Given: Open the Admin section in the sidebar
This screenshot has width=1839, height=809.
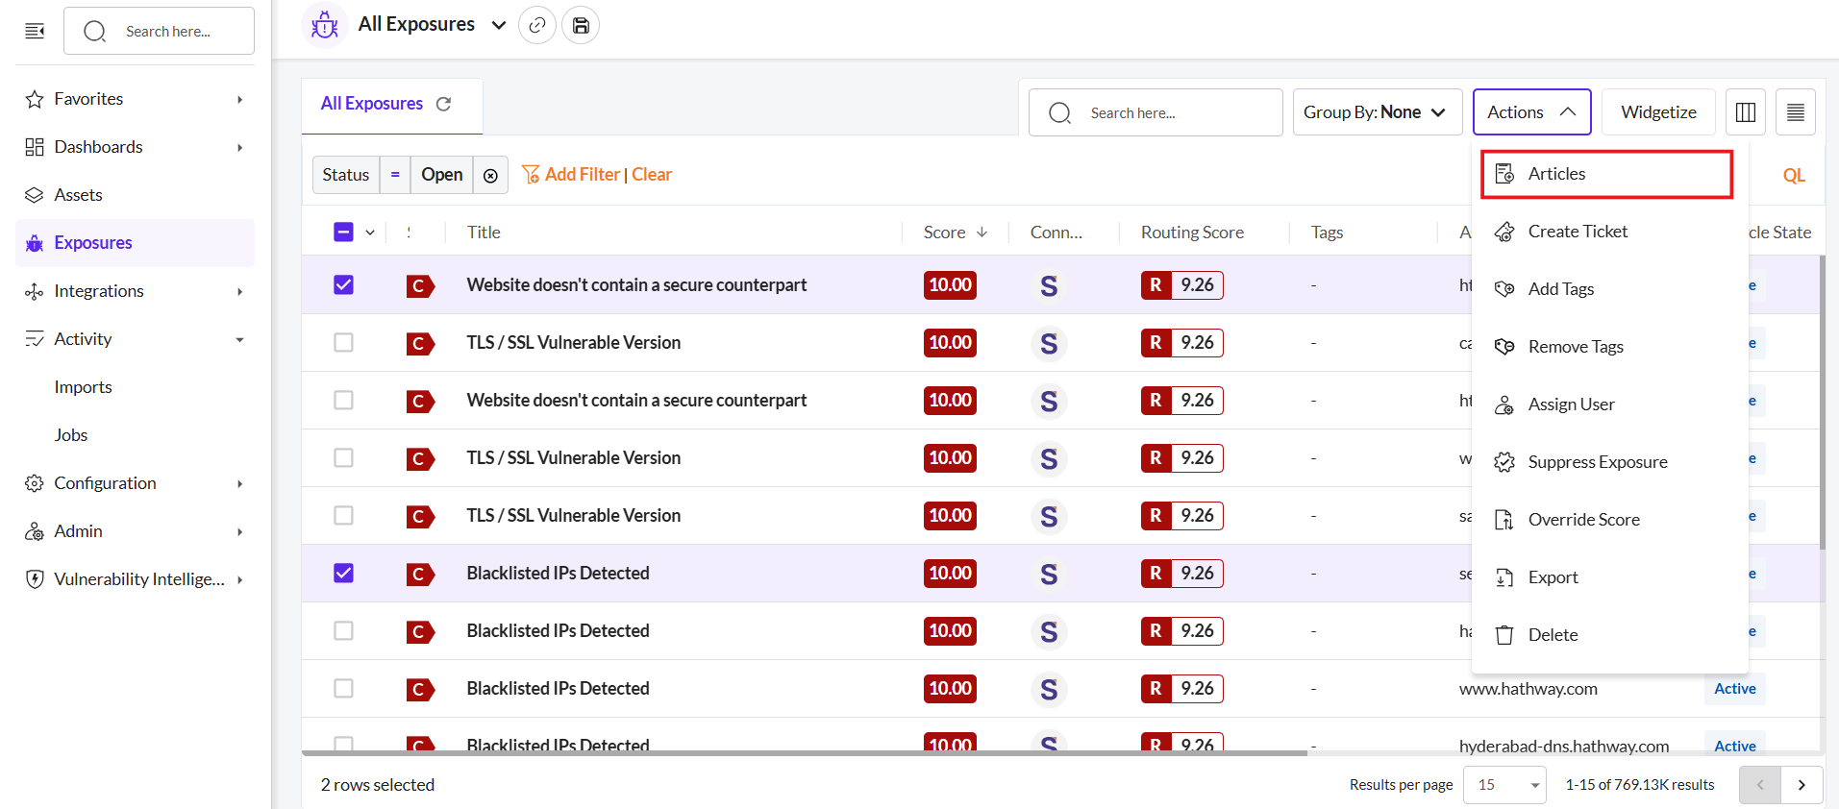Looking at the screenshot, I should click(135, 531).
